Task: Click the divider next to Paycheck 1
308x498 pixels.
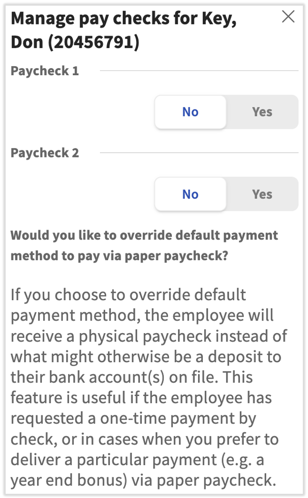Action: 197,70
